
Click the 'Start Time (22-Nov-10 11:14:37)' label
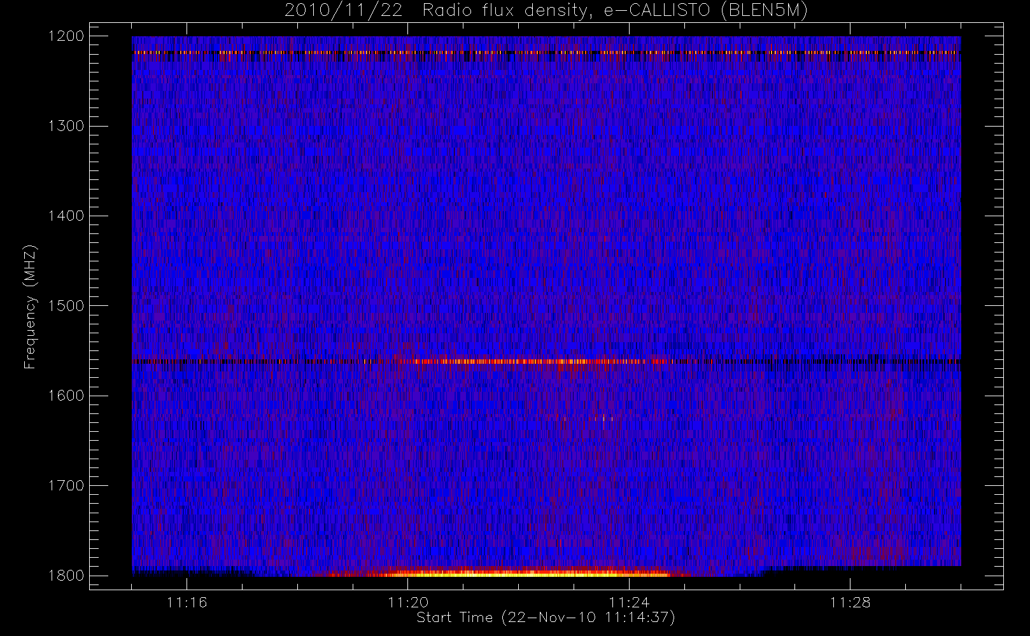(546, 618)
